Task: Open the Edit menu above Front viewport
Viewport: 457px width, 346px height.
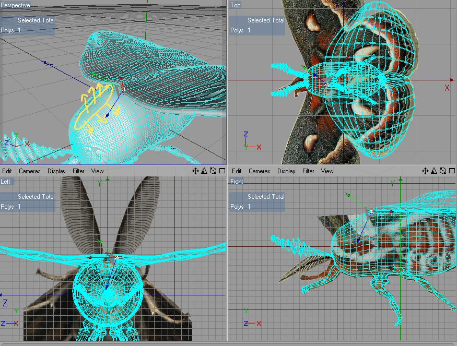Action: coord(237,171)
